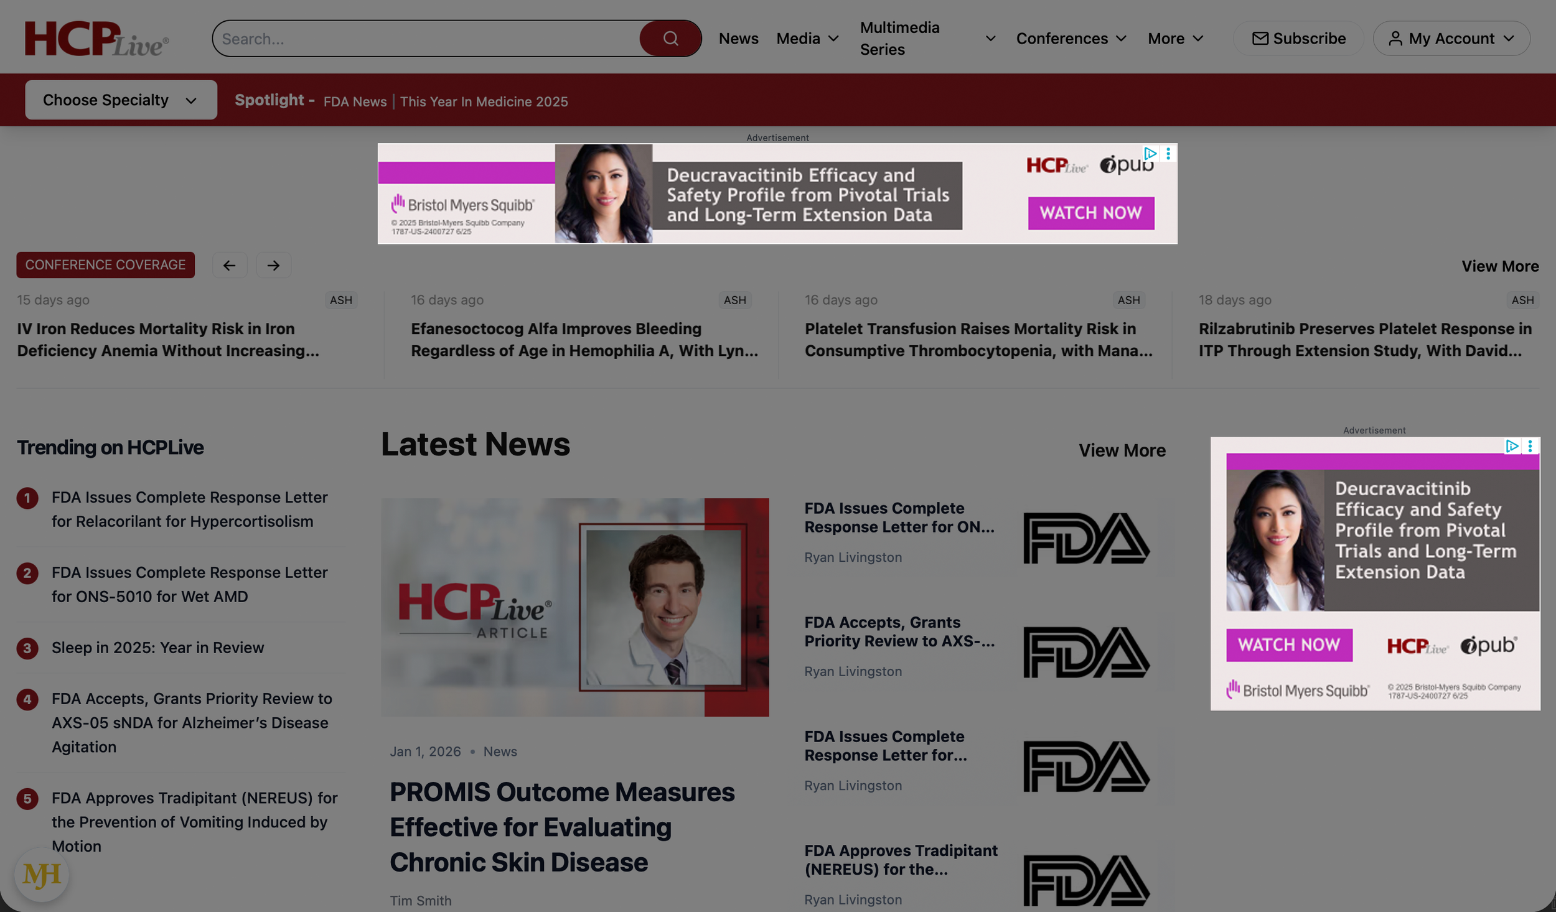The height and width of the screenshot is (912, 1556).
Task: Click View More beside Latest News
Action: 1122,450
